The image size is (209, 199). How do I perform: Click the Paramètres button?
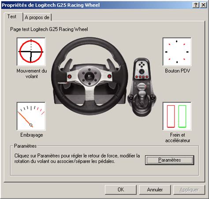[169, 160]
